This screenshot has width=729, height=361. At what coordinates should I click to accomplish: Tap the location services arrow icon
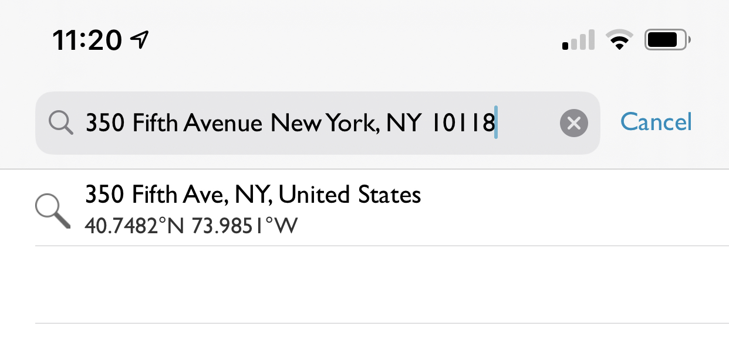pyautogui.click(x=139, y=40)
